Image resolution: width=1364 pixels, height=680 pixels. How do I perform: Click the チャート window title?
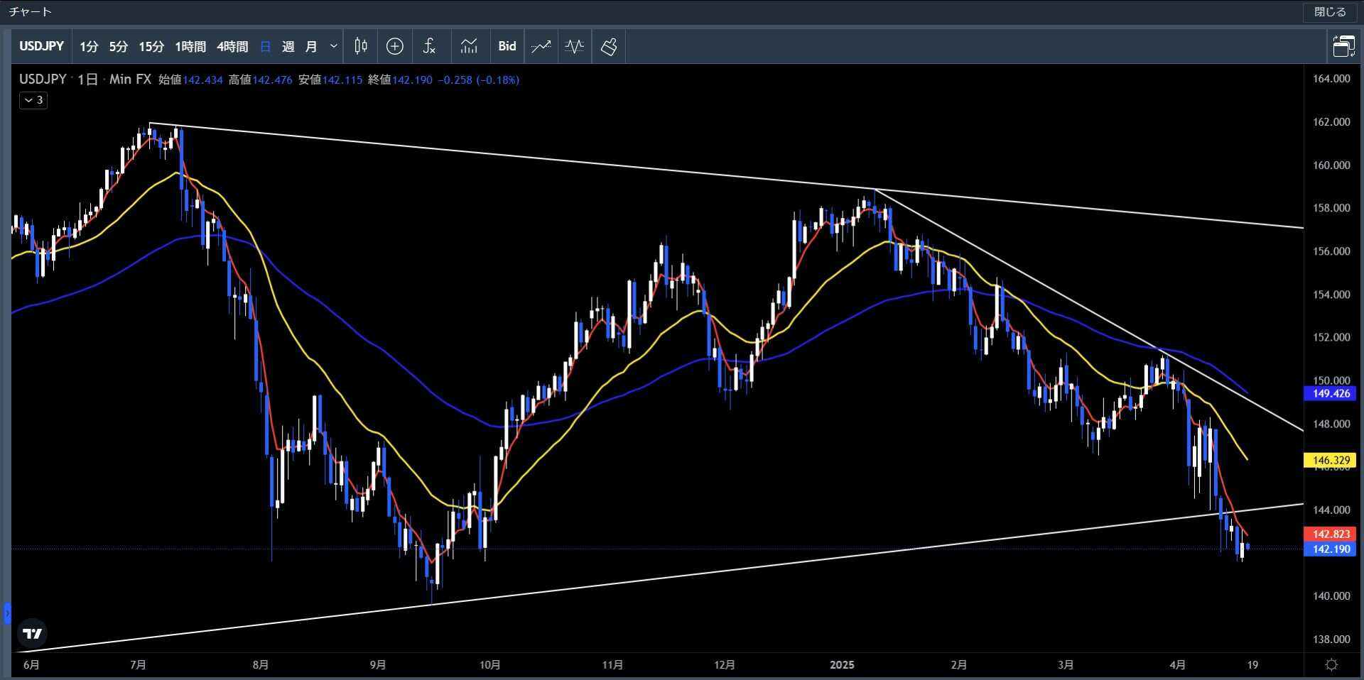pyautogui.click(x=30, y=12)
